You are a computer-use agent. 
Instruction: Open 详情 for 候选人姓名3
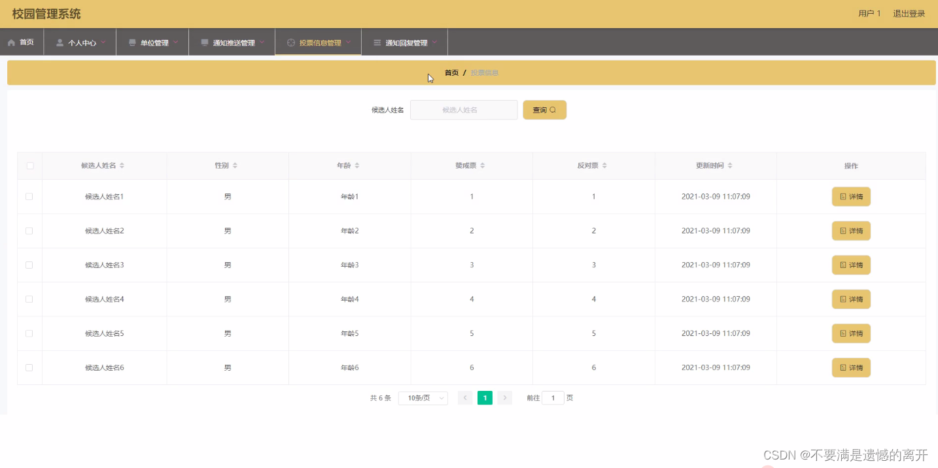pyautogui.click(x=851, y=265)
